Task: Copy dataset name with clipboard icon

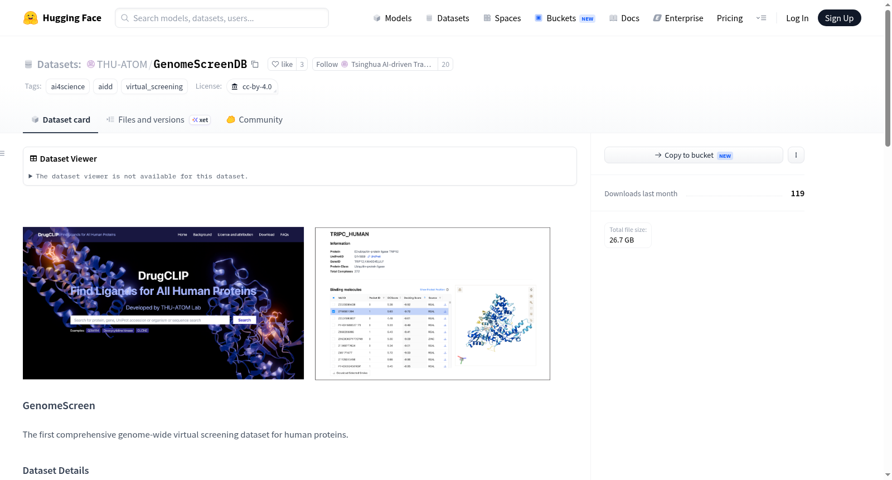Action: pos(255,64)
